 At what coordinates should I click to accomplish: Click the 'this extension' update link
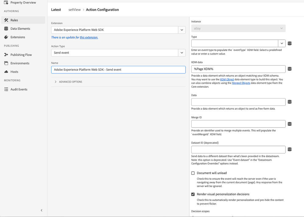(89, 37)
